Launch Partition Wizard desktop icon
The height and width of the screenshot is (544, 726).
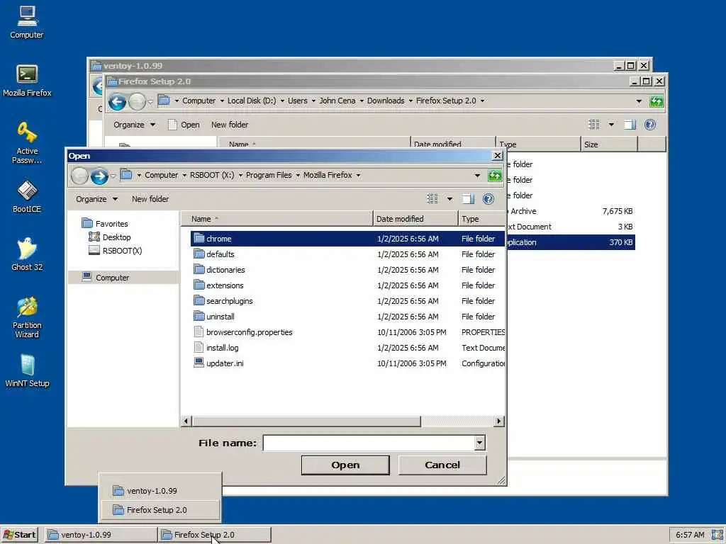pyautogui.click(x=27, y=317)
